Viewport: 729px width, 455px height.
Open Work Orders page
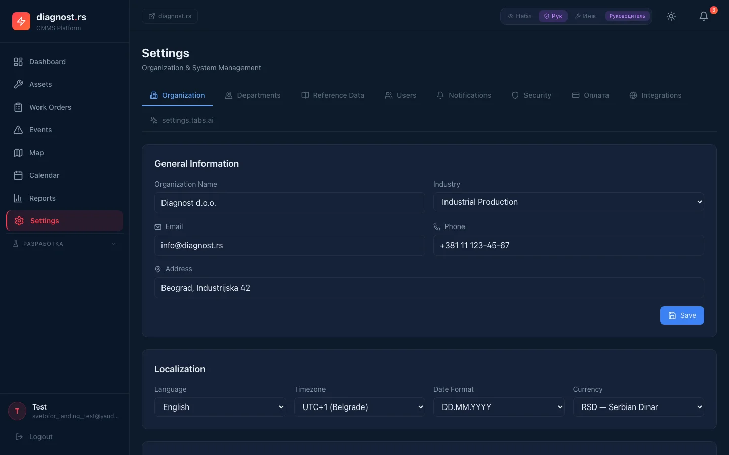(x=64, y=107)
